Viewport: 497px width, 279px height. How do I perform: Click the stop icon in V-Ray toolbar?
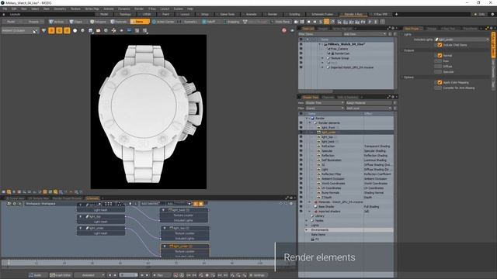pos(309,22)
